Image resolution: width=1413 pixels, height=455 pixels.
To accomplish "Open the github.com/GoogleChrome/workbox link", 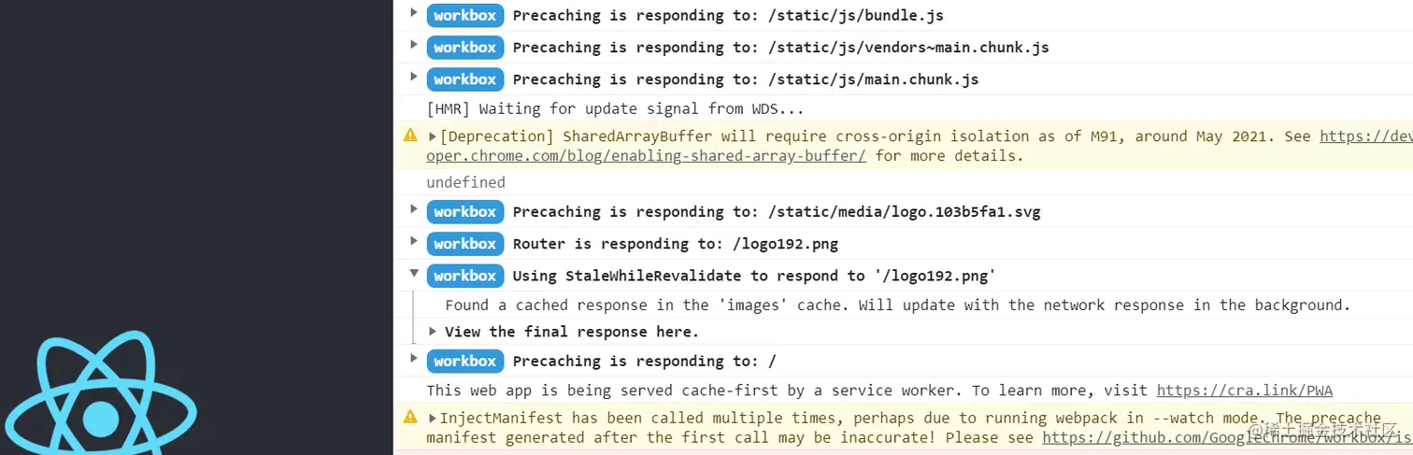I will [1227, 437].
